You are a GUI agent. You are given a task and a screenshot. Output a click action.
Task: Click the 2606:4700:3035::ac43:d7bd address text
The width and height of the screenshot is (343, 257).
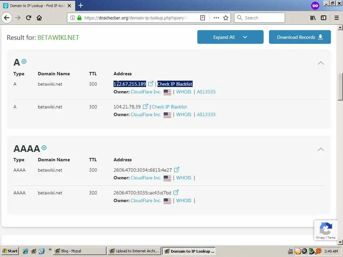pos(142,193)
